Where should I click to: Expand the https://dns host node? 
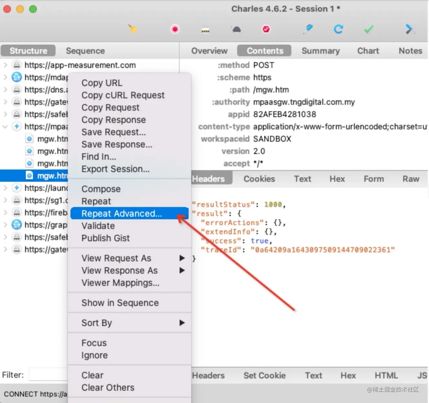(x=5, y=90)
